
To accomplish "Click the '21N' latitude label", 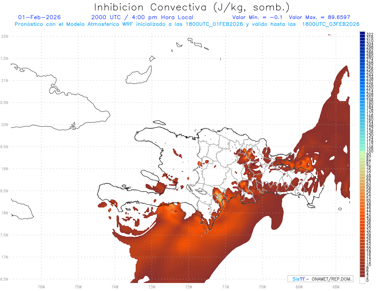I will (x=5, y=80).
